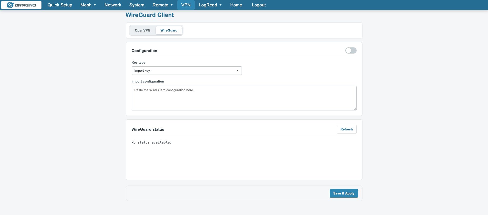This screenshot has width=488, height=215.
Task: Click the Save & Apply button
Action: tap(344, 193)
